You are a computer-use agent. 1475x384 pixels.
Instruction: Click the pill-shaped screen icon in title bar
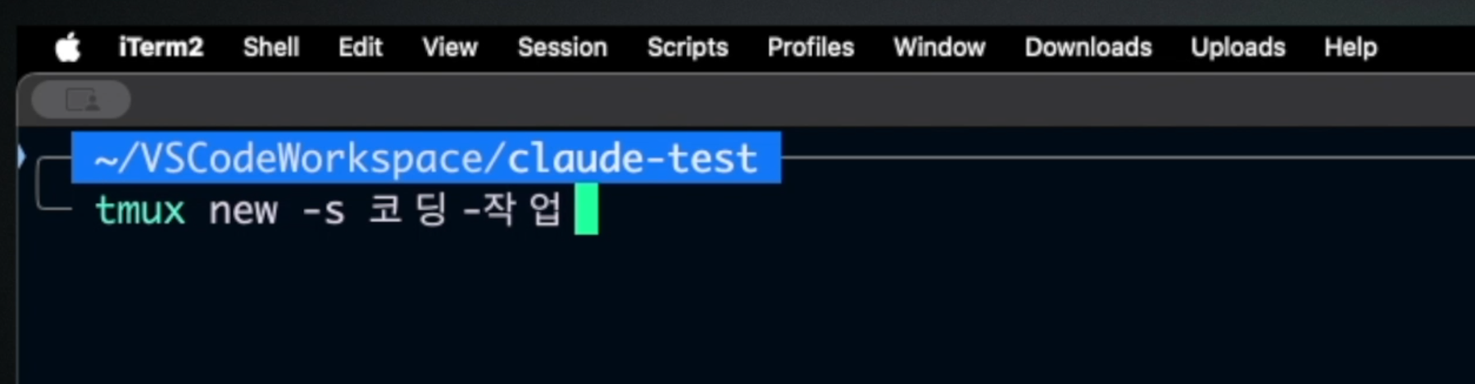pos(81,100)
